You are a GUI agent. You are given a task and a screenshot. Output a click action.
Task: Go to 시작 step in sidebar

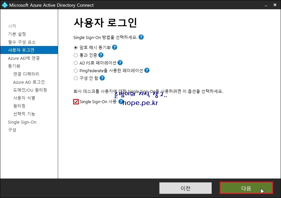pyautogui.click(x=12, y=26)
